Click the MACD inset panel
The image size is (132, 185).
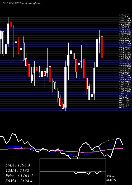(73, 172)
